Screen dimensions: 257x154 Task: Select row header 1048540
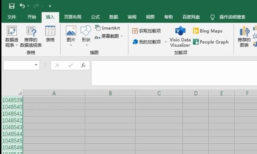click(12, 107)
